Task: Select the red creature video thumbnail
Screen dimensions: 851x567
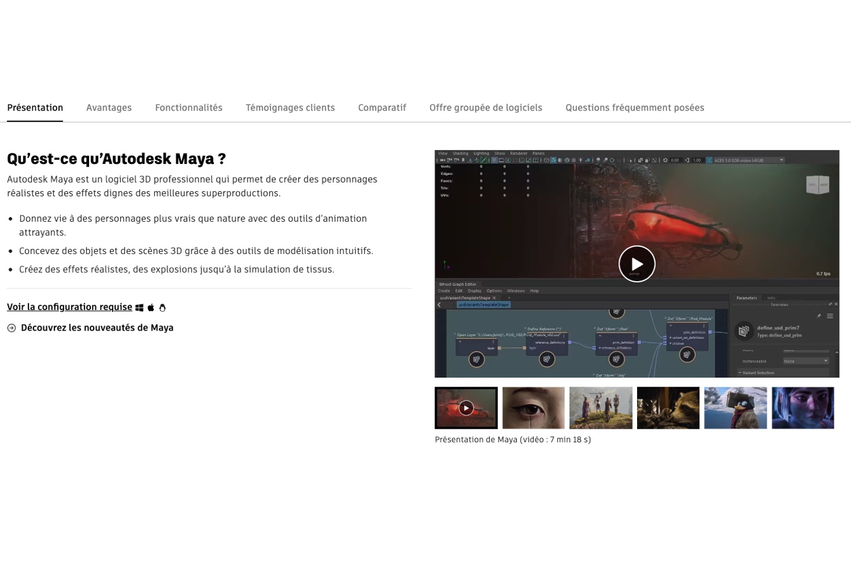Action: coord(466,408)
